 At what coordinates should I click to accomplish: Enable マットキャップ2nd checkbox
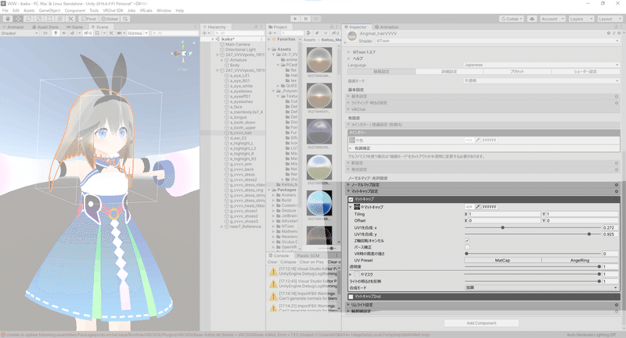click(x=351, y=297)
